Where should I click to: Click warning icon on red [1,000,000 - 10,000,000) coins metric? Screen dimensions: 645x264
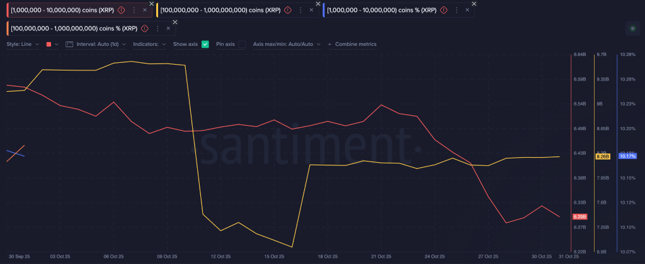tap(120, 10)
